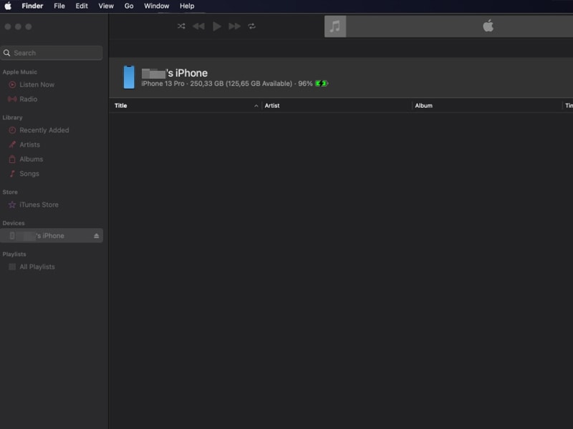Click the Playlists section header

click(14, 255)
